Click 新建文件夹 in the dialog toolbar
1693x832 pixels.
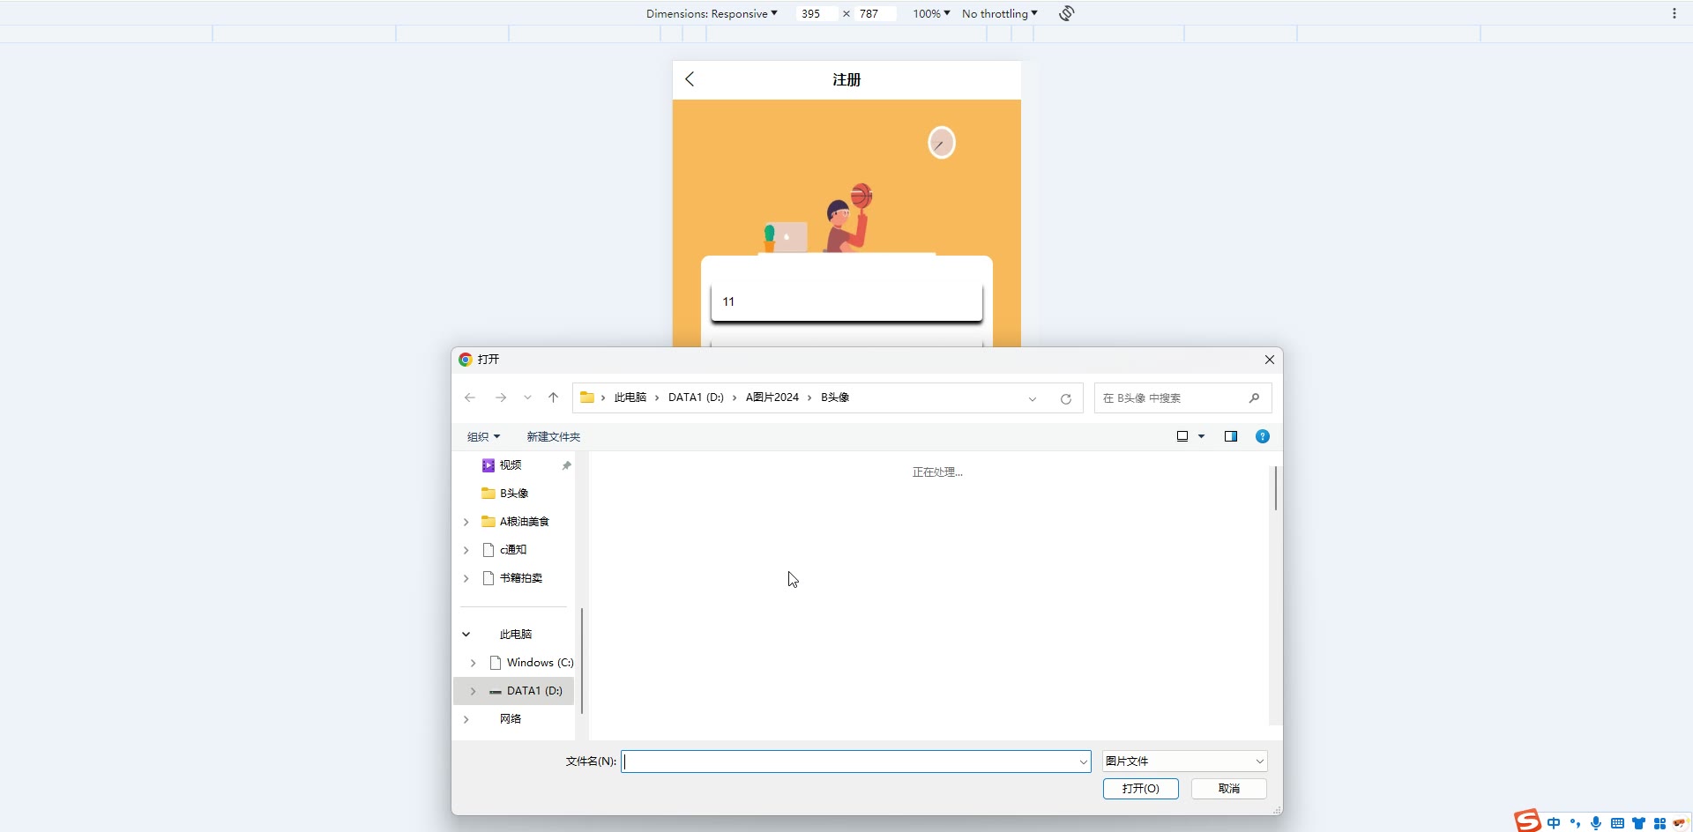[x=553, y=436]
